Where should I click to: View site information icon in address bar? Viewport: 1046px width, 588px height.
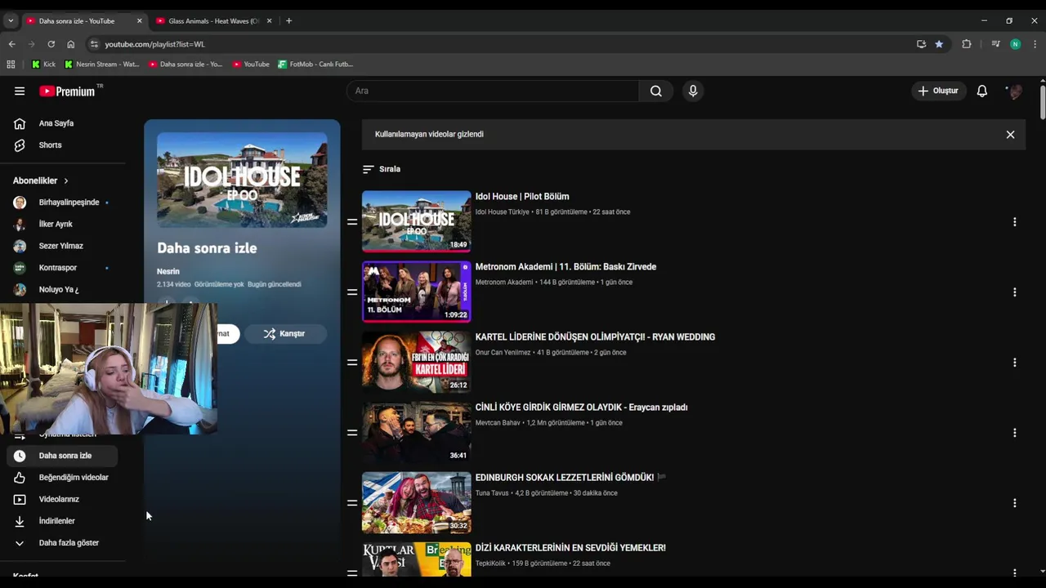click(94, 44)
